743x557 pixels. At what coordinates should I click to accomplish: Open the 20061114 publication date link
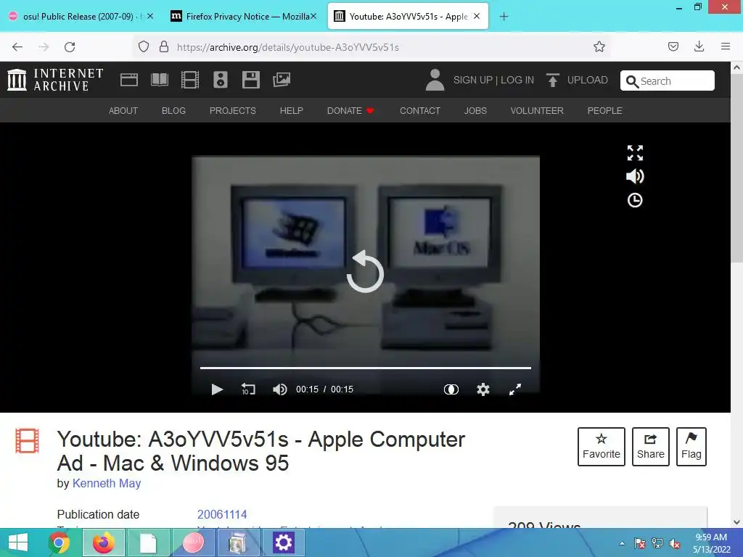[x=222, y=514]
